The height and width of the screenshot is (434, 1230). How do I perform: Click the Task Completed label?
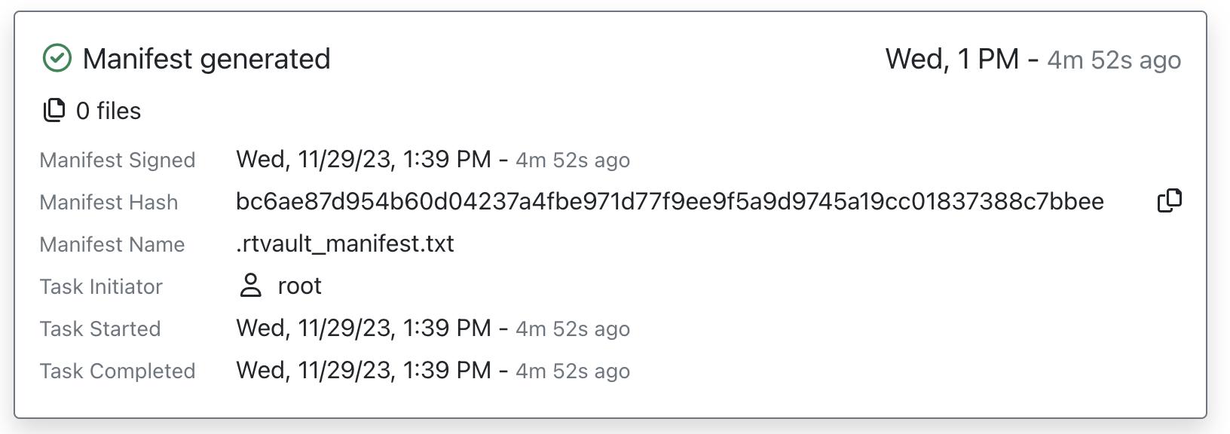tap(117, 371)
